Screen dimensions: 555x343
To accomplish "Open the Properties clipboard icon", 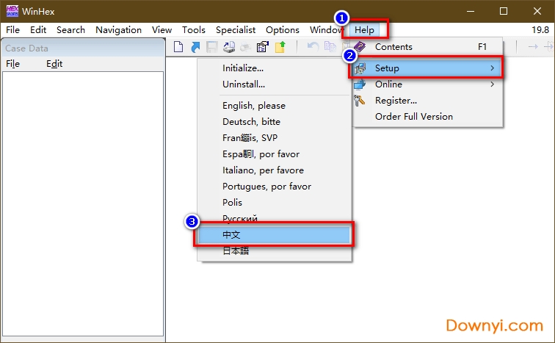I will [262, 47].
